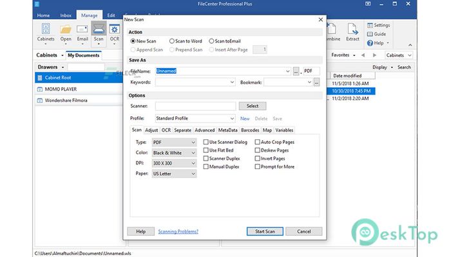451x257 pixels.
Task: Close the New Scan dialog
Action: coord(321,19)
